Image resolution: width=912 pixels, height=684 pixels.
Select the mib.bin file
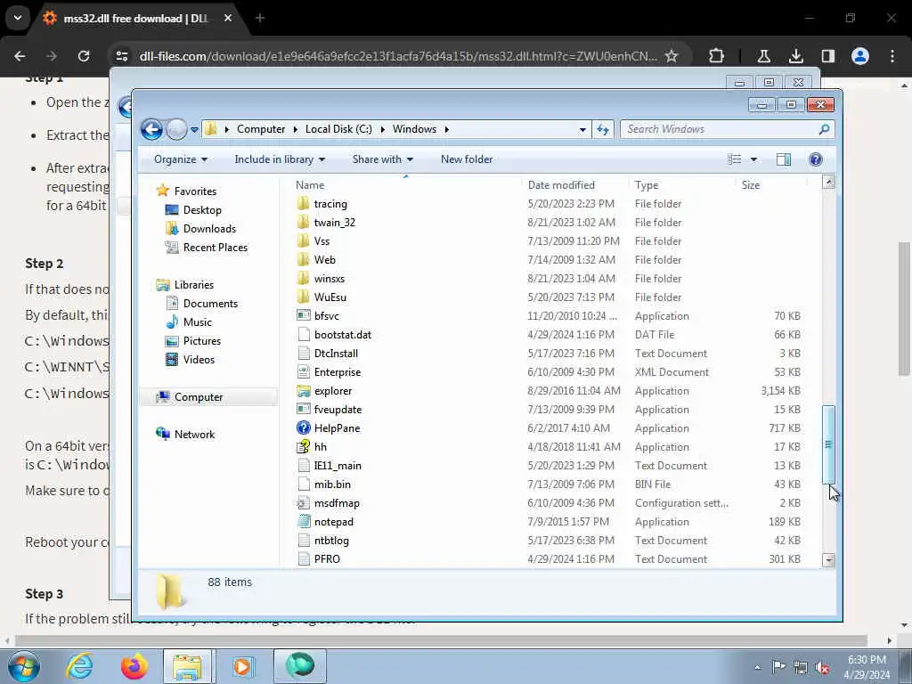[x=332, y=484]
